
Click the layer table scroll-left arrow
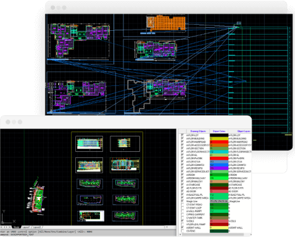click(x=180, y=235)
